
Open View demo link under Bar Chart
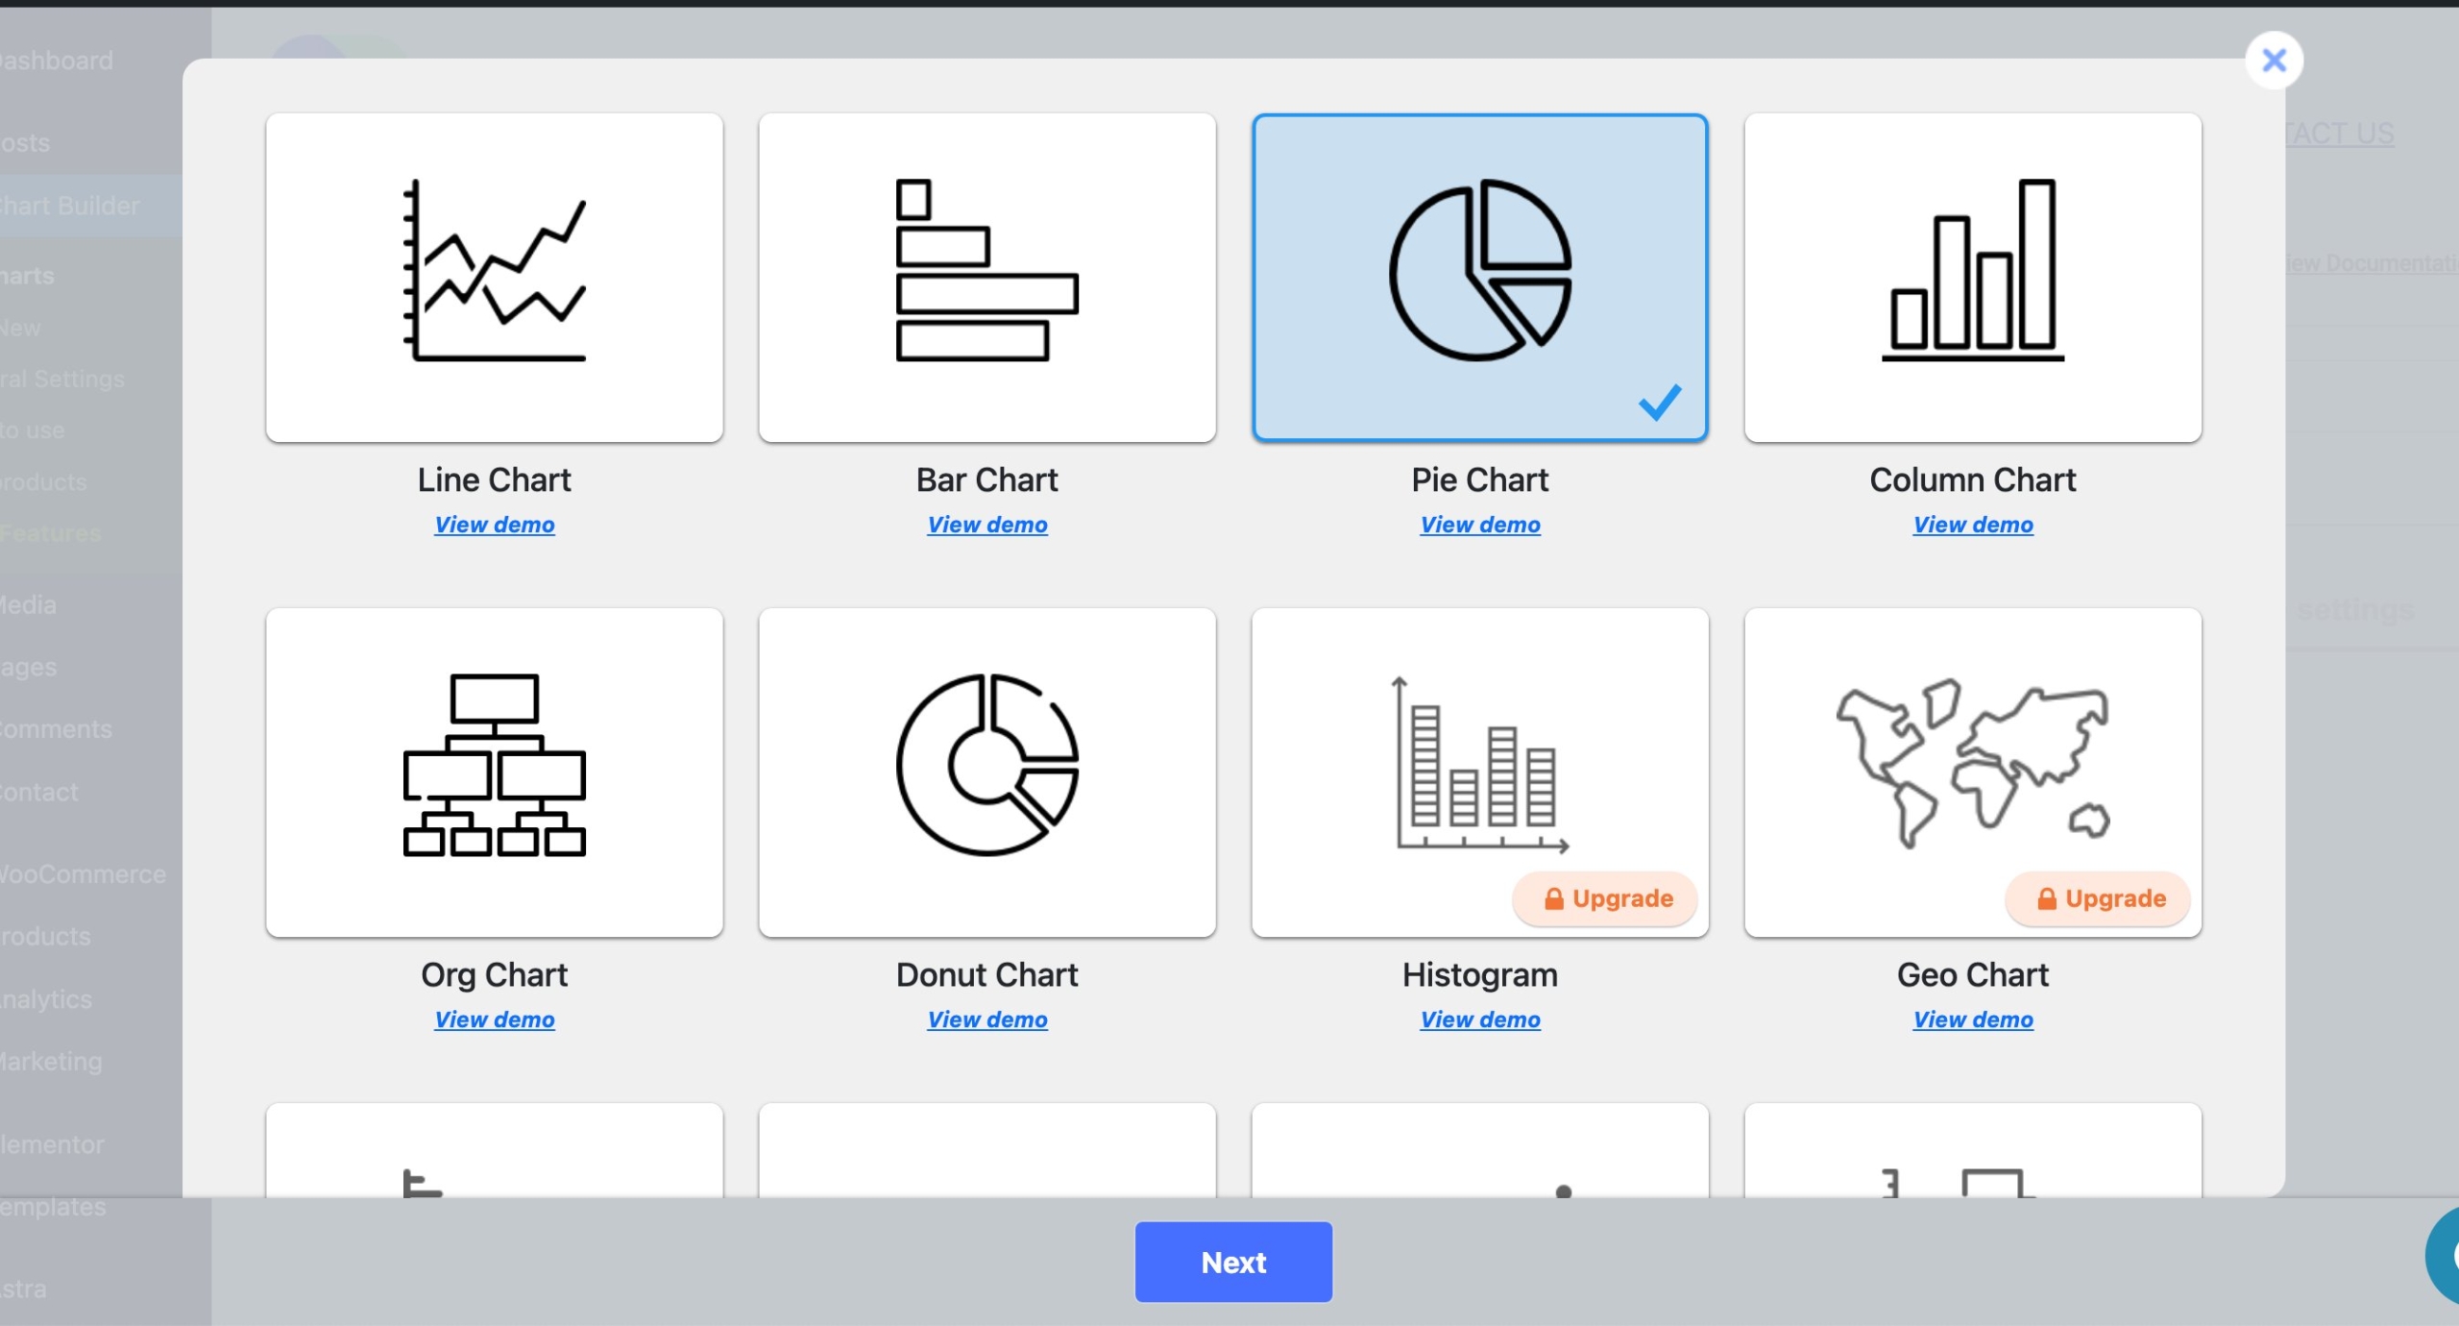coord(986,525)
